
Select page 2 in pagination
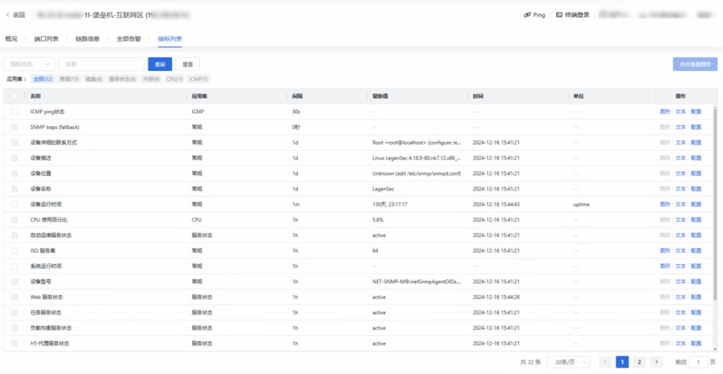pos(639,362)
